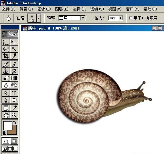Click the swap foreground/background colors arrow
This screenshot has height=154, width=164.
pyautogui.click(x=15, y=122)
